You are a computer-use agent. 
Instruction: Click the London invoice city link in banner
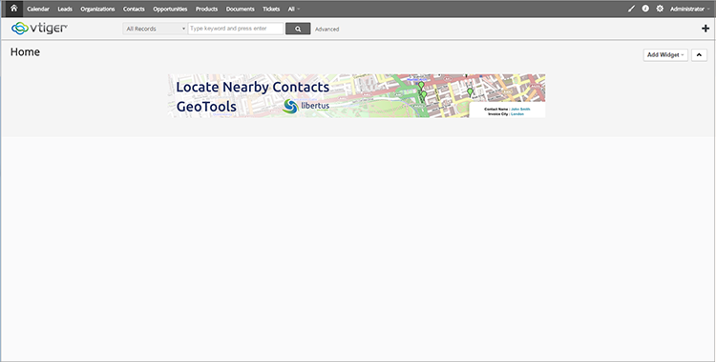(x=517, y=114)
